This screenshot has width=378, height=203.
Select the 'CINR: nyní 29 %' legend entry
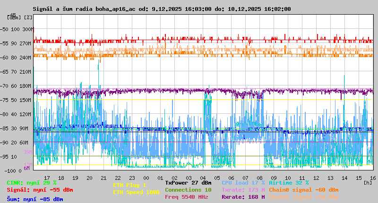(32, 182)
